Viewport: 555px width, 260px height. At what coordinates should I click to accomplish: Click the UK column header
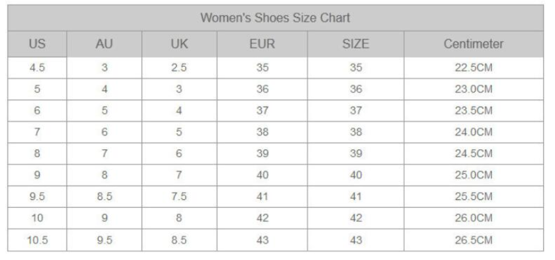(179, 44)
